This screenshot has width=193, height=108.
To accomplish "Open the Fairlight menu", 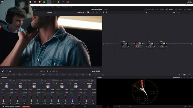I will point(58,7).
